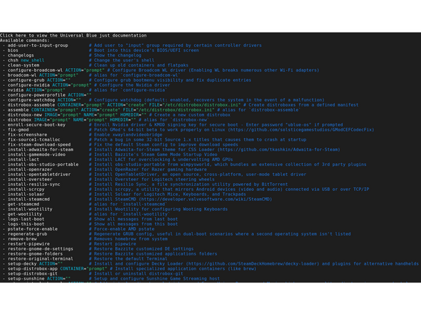Click the configure-powerprofile command
The image size is (421, 315).
tap(36, 95)
